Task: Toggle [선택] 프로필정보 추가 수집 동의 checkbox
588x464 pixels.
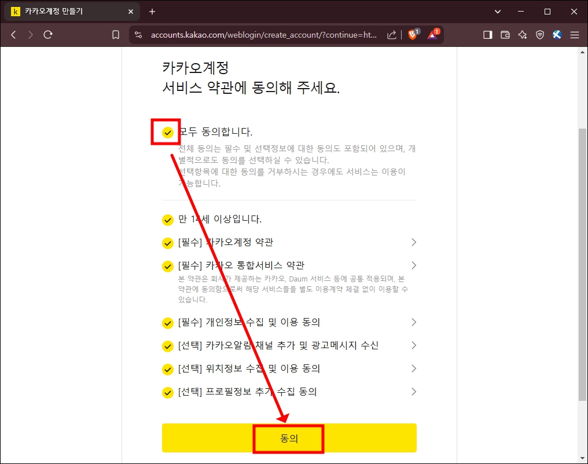Action: point(168,393)
